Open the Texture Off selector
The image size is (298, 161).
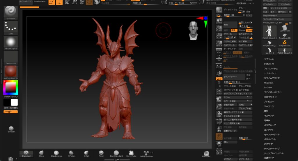(10, 58)
